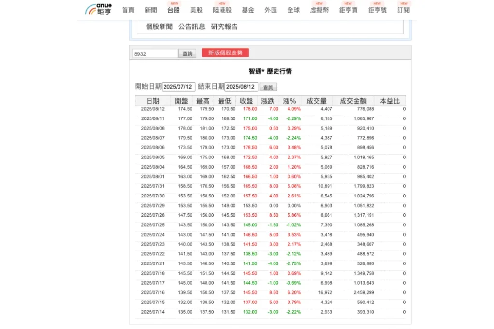
Task: Click the 結束日期 field 2025/08/12
Action: pyautogui.click(x=241, y=87)
